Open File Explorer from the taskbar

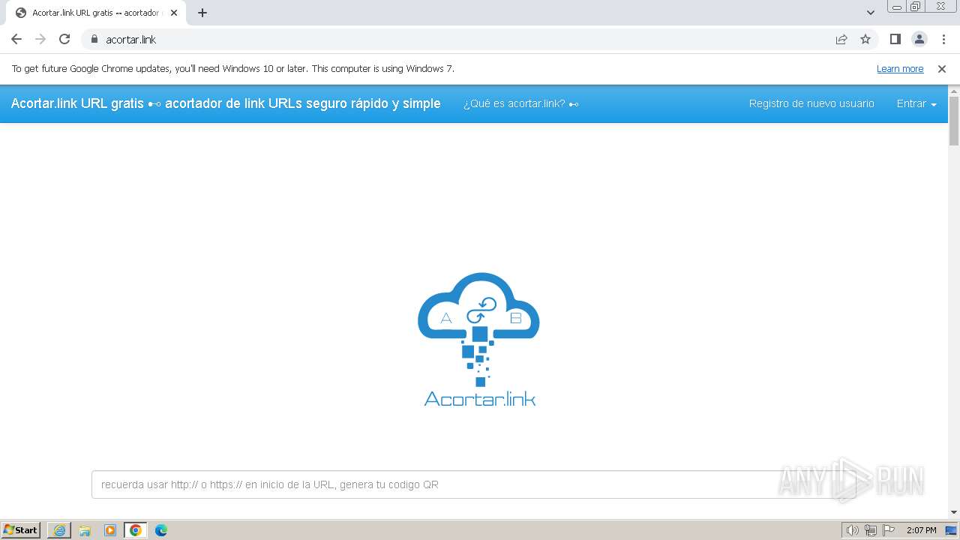tap(85, 530)
